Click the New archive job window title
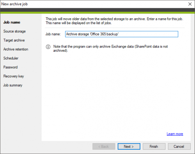Viewport: 195px width, 154px height. coord(14,4)
